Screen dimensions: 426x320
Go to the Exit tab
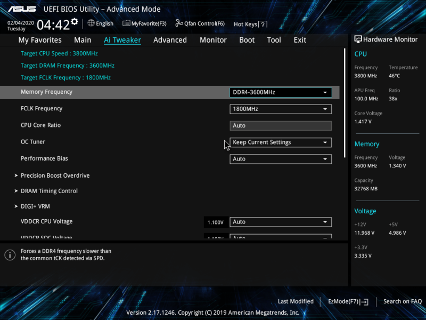(x=300, y=40)
